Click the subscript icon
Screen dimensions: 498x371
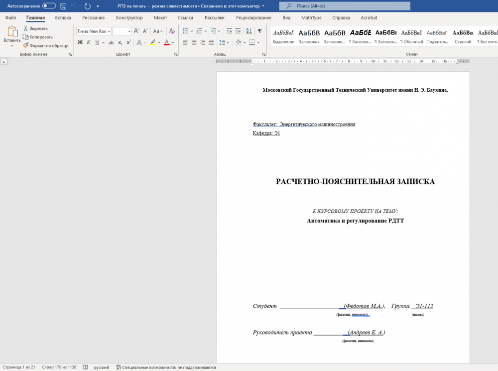[x=121, y=42]
